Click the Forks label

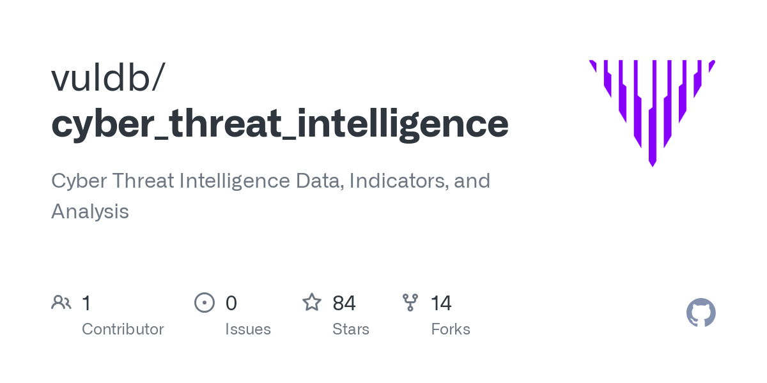pyautogui.click(x=451, y=329)
